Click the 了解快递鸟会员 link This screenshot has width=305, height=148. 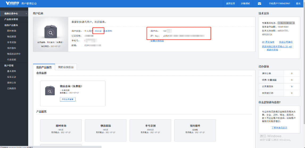(x=279, y=128)
